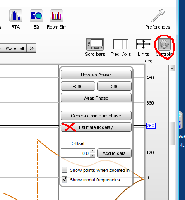The height and width of the screenshot is (200, 185).
Task: Show more graph tabs chevron
Action: pos(32,48)
